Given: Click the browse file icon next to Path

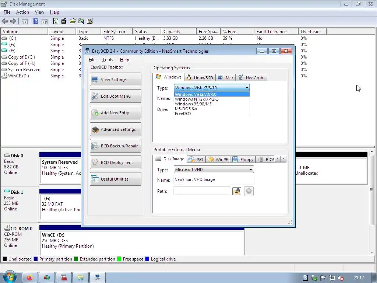Looking at the screenshot, I should click(237, 191).
